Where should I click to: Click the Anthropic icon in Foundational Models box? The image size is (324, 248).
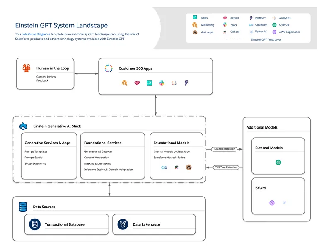click(x=189, y=167)
